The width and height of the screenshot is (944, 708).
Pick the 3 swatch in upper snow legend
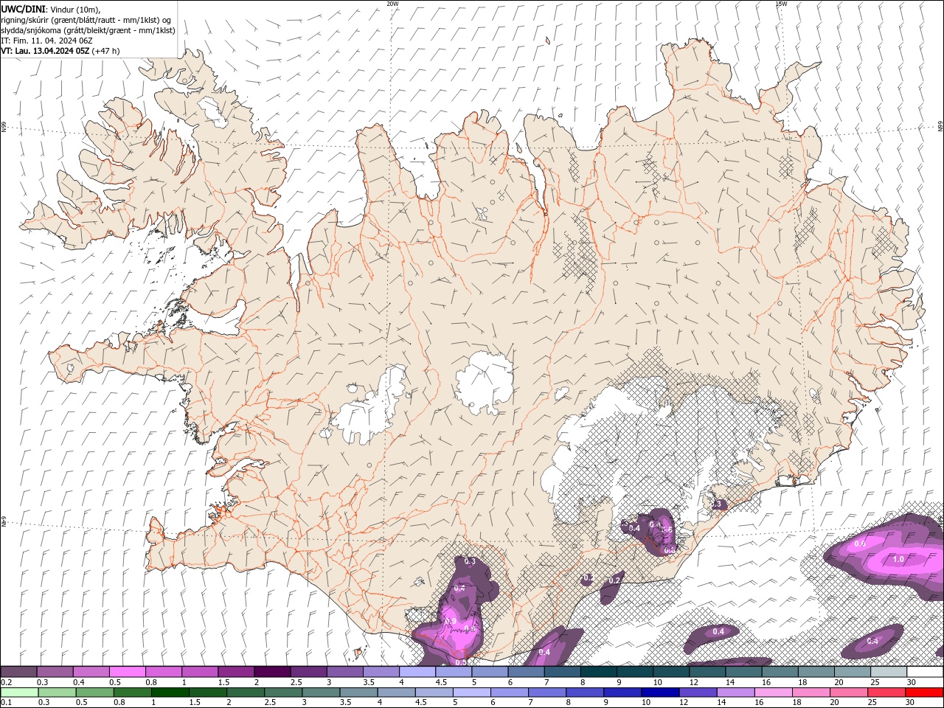tap(344, 672)
